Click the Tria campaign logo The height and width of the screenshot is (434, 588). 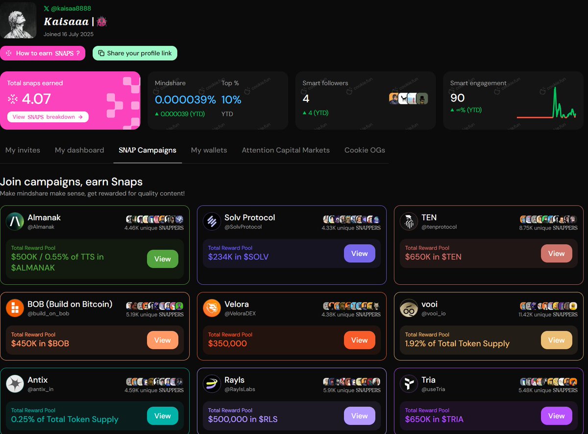tap(409, 384)
